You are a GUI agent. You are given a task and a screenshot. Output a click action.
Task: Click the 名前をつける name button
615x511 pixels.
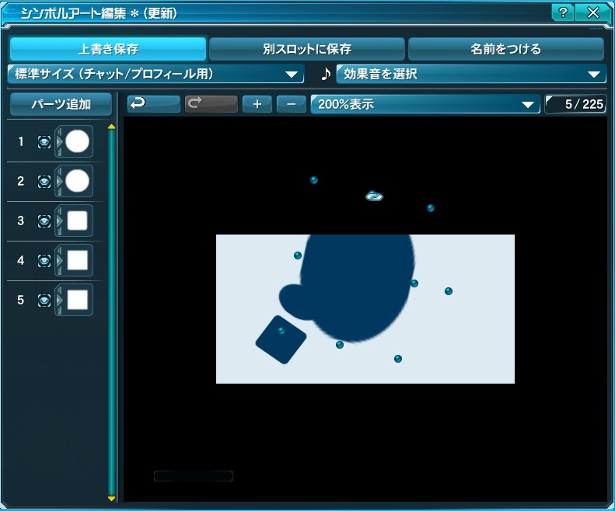[506, 49]
